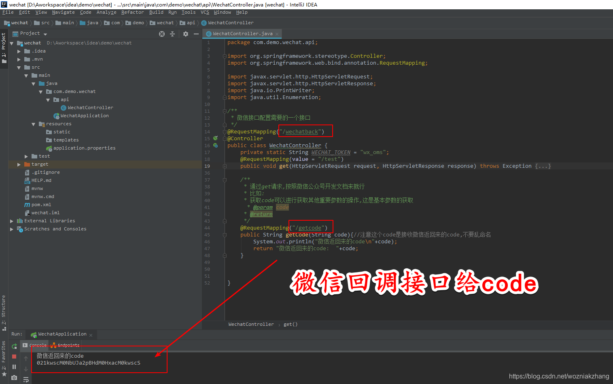Screen dimensions: 613x384
Task: Switch to the Endpoints tab
Action: (65, 345)
